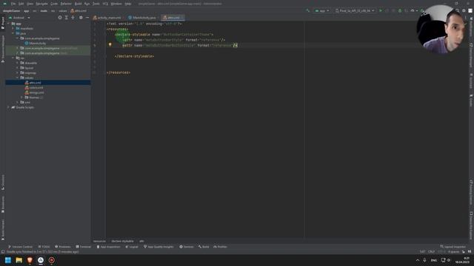The height and width of the screenshot is (266, 474).
Task: Open the Services tool window
Action: pos(187,247)
